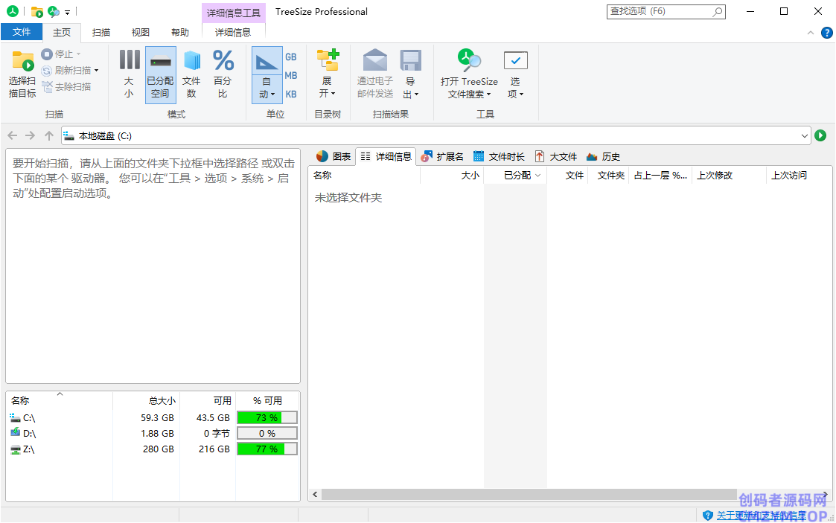Click the 导出 export save icon
The image size is (836, 523).
(x=411, y=61)
